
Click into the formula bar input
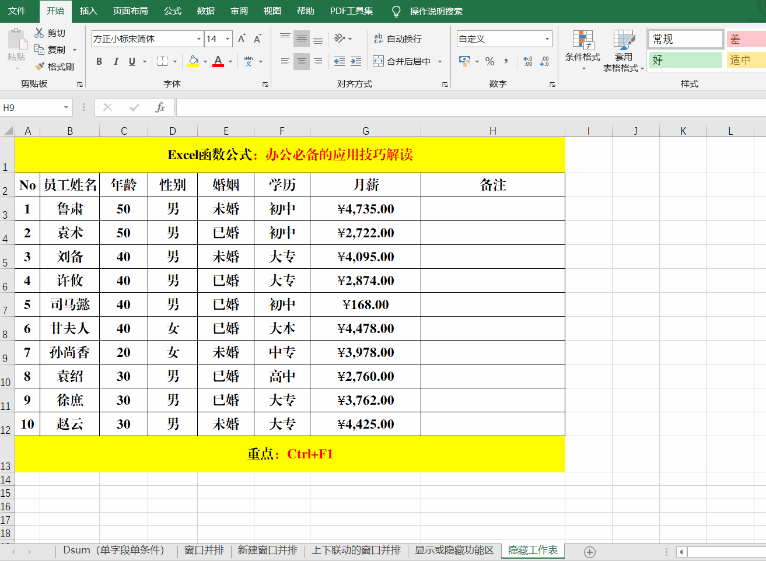click(x=471, y=107)
